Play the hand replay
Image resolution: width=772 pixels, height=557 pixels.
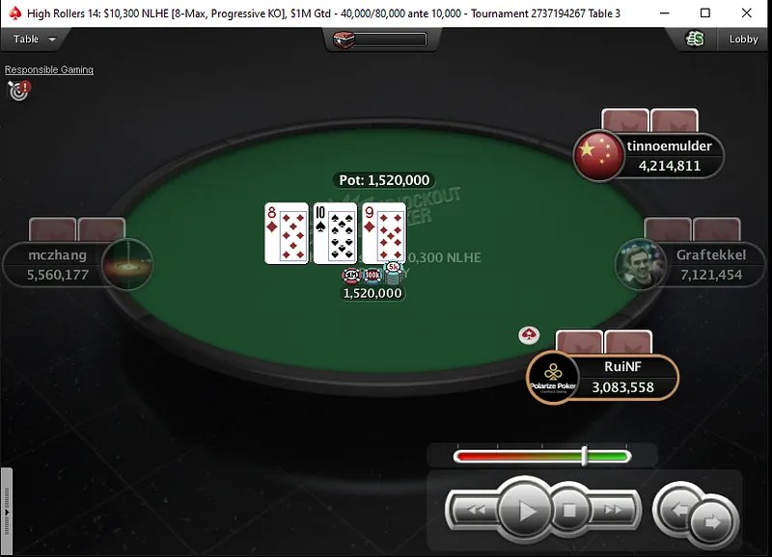tap(525, 511)
